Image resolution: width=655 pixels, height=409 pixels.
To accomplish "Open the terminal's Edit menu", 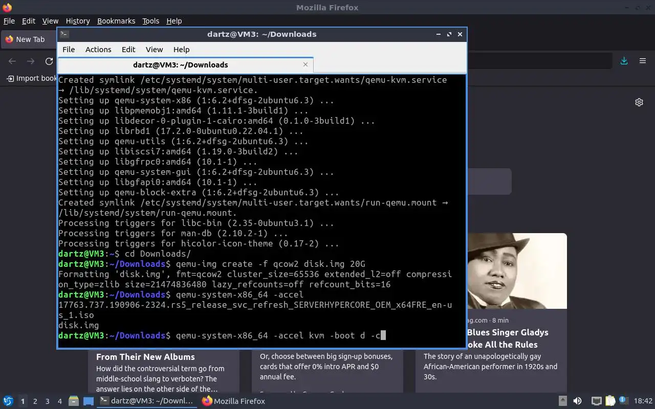I will [128, 50].
